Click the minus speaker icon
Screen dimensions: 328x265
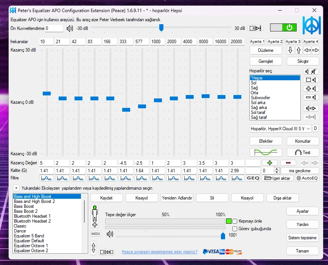[311, 97]
